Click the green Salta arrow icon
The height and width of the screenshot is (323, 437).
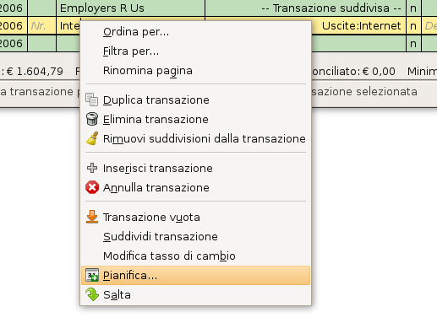coord(92,294)
